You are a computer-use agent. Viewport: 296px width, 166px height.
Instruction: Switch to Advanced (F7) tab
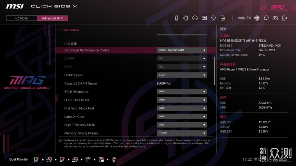(x=52, y=18)
